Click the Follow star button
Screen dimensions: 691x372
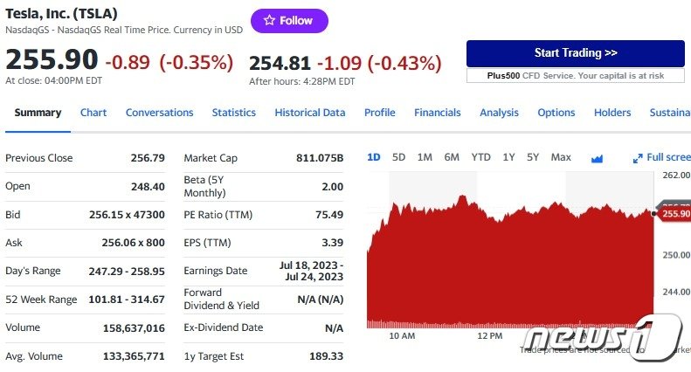coord(289,21)
